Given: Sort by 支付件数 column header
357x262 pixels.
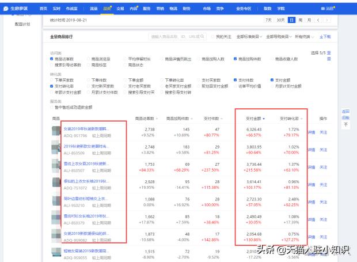Looking at the screenshot, I should pyautogui.click(x=213, y=119).
